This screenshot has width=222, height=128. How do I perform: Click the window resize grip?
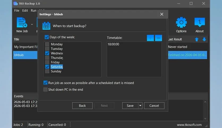pos(206,126)
